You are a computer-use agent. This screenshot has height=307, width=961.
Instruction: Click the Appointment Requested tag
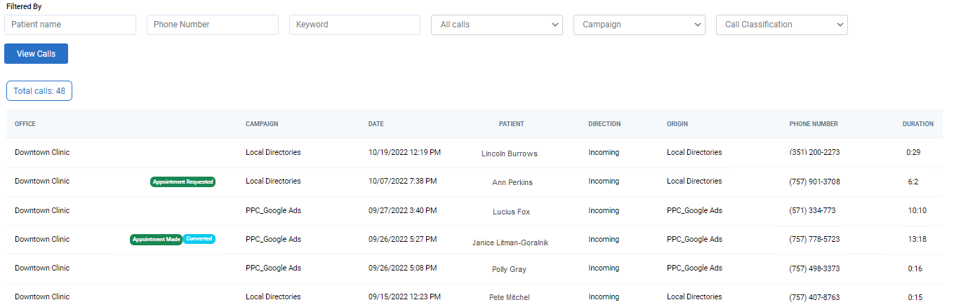tap(183, 182)
